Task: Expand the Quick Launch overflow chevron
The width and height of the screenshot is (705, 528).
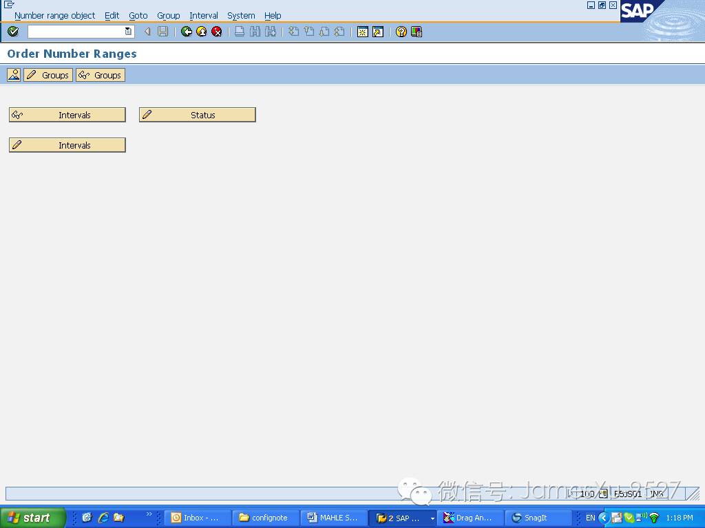Action: (x=149, y=514)
